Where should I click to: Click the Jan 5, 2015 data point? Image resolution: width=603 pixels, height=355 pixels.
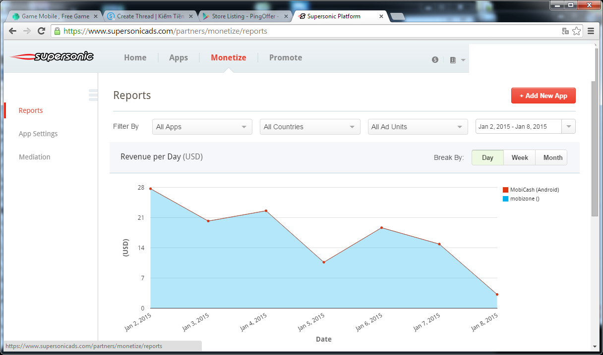324,262
